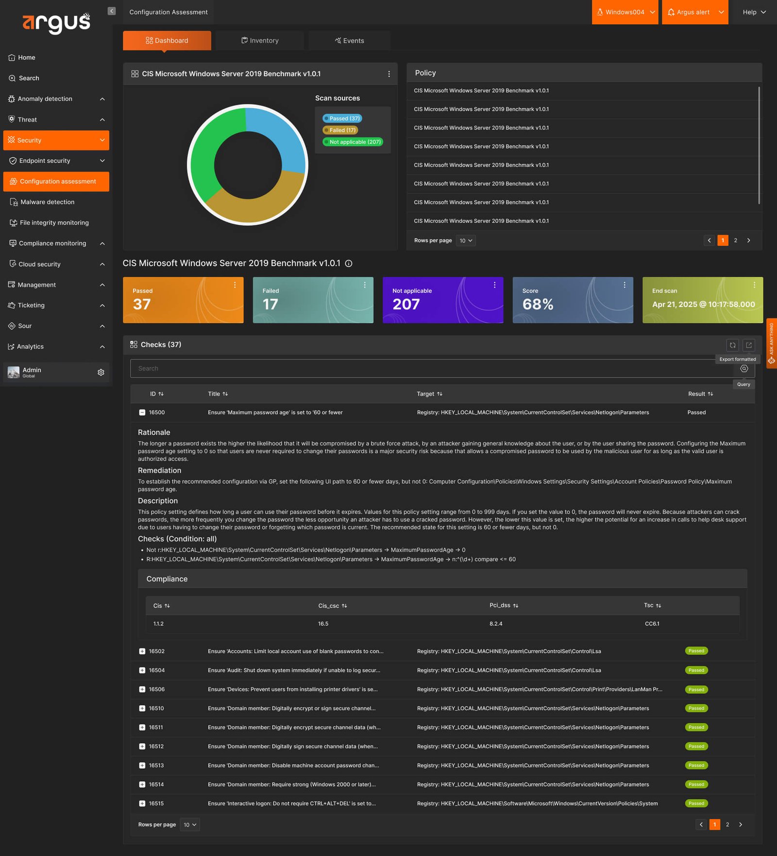777x856 pixels.
Task: Go to previous Checks page arrow
Action: (701, 824)
